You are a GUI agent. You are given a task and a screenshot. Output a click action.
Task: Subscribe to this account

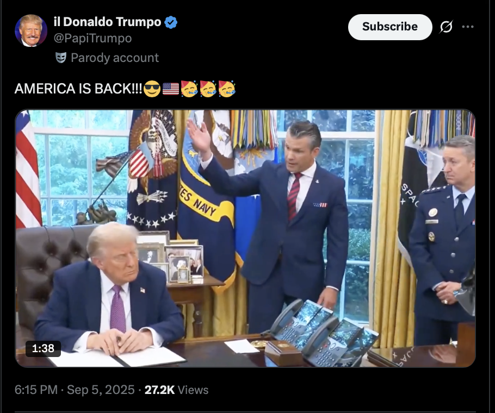click(x=390, y=27)
